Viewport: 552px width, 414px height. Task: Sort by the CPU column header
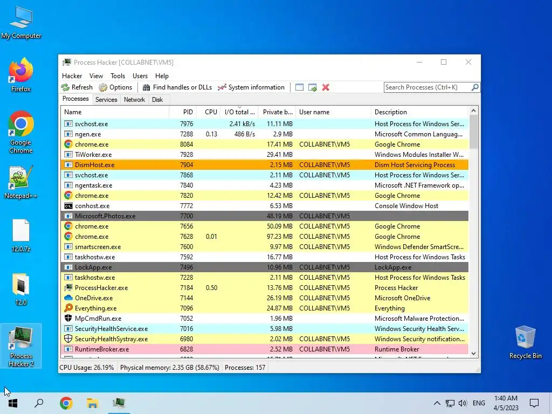(x=209, y=112)
